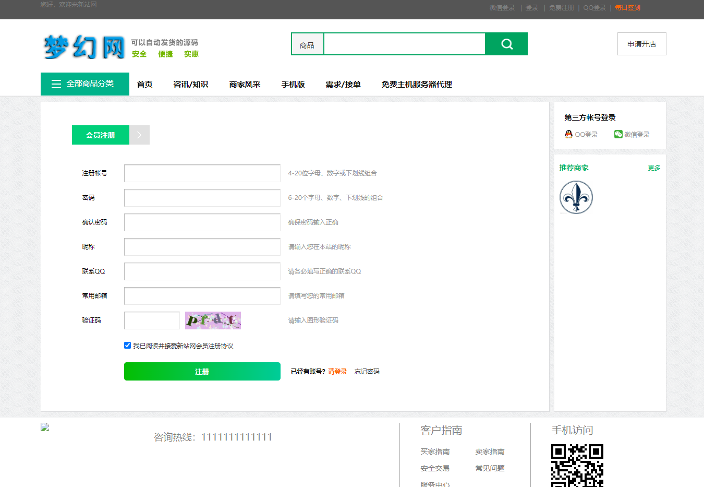This screenshot has height=487, width=704.
Task: Open the 卖家指南 footer link
Action: click(x=490, y=452)
